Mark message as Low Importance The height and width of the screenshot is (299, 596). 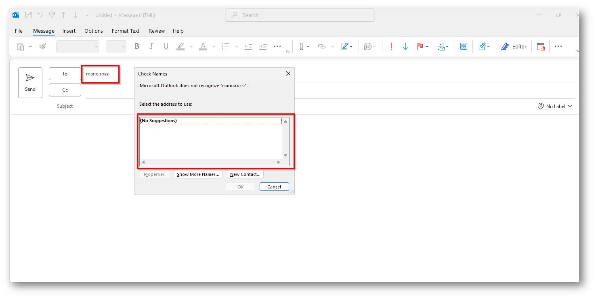click(405, 46)
